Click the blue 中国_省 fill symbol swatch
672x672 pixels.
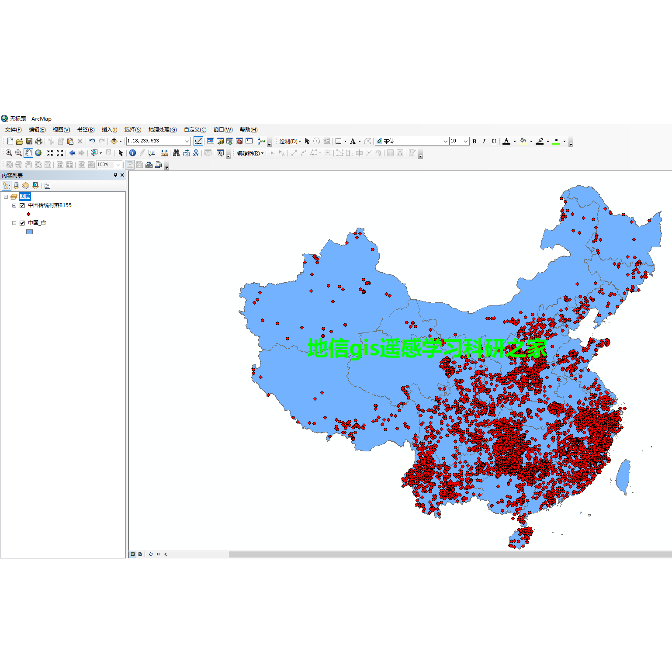(29, 232)
